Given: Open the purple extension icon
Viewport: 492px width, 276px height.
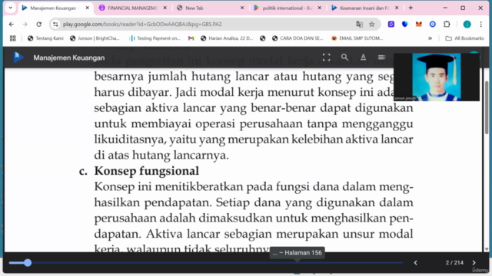Looking at the screenshot, I should click(x=391, y=24).
